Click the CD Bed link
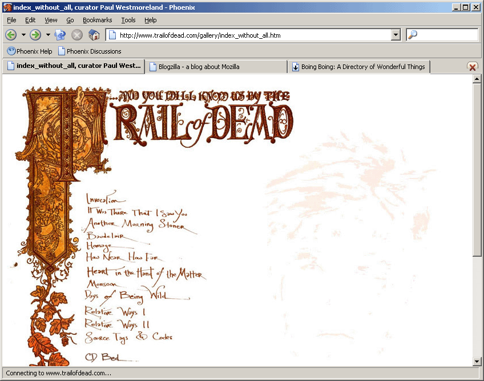The image size is (484, 381). click(111, 357)
